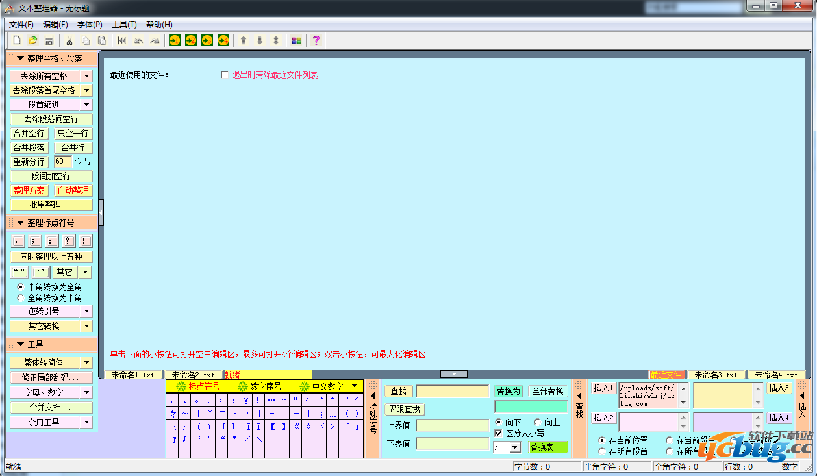Click the Save disk toolbar icon
This screenshot has height=476, width=817.
49,40
